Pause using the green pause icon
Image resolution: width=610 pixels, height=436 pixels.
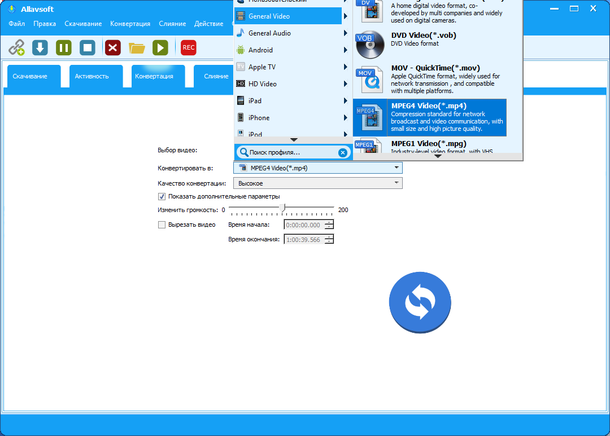click(x=64, y=48)
